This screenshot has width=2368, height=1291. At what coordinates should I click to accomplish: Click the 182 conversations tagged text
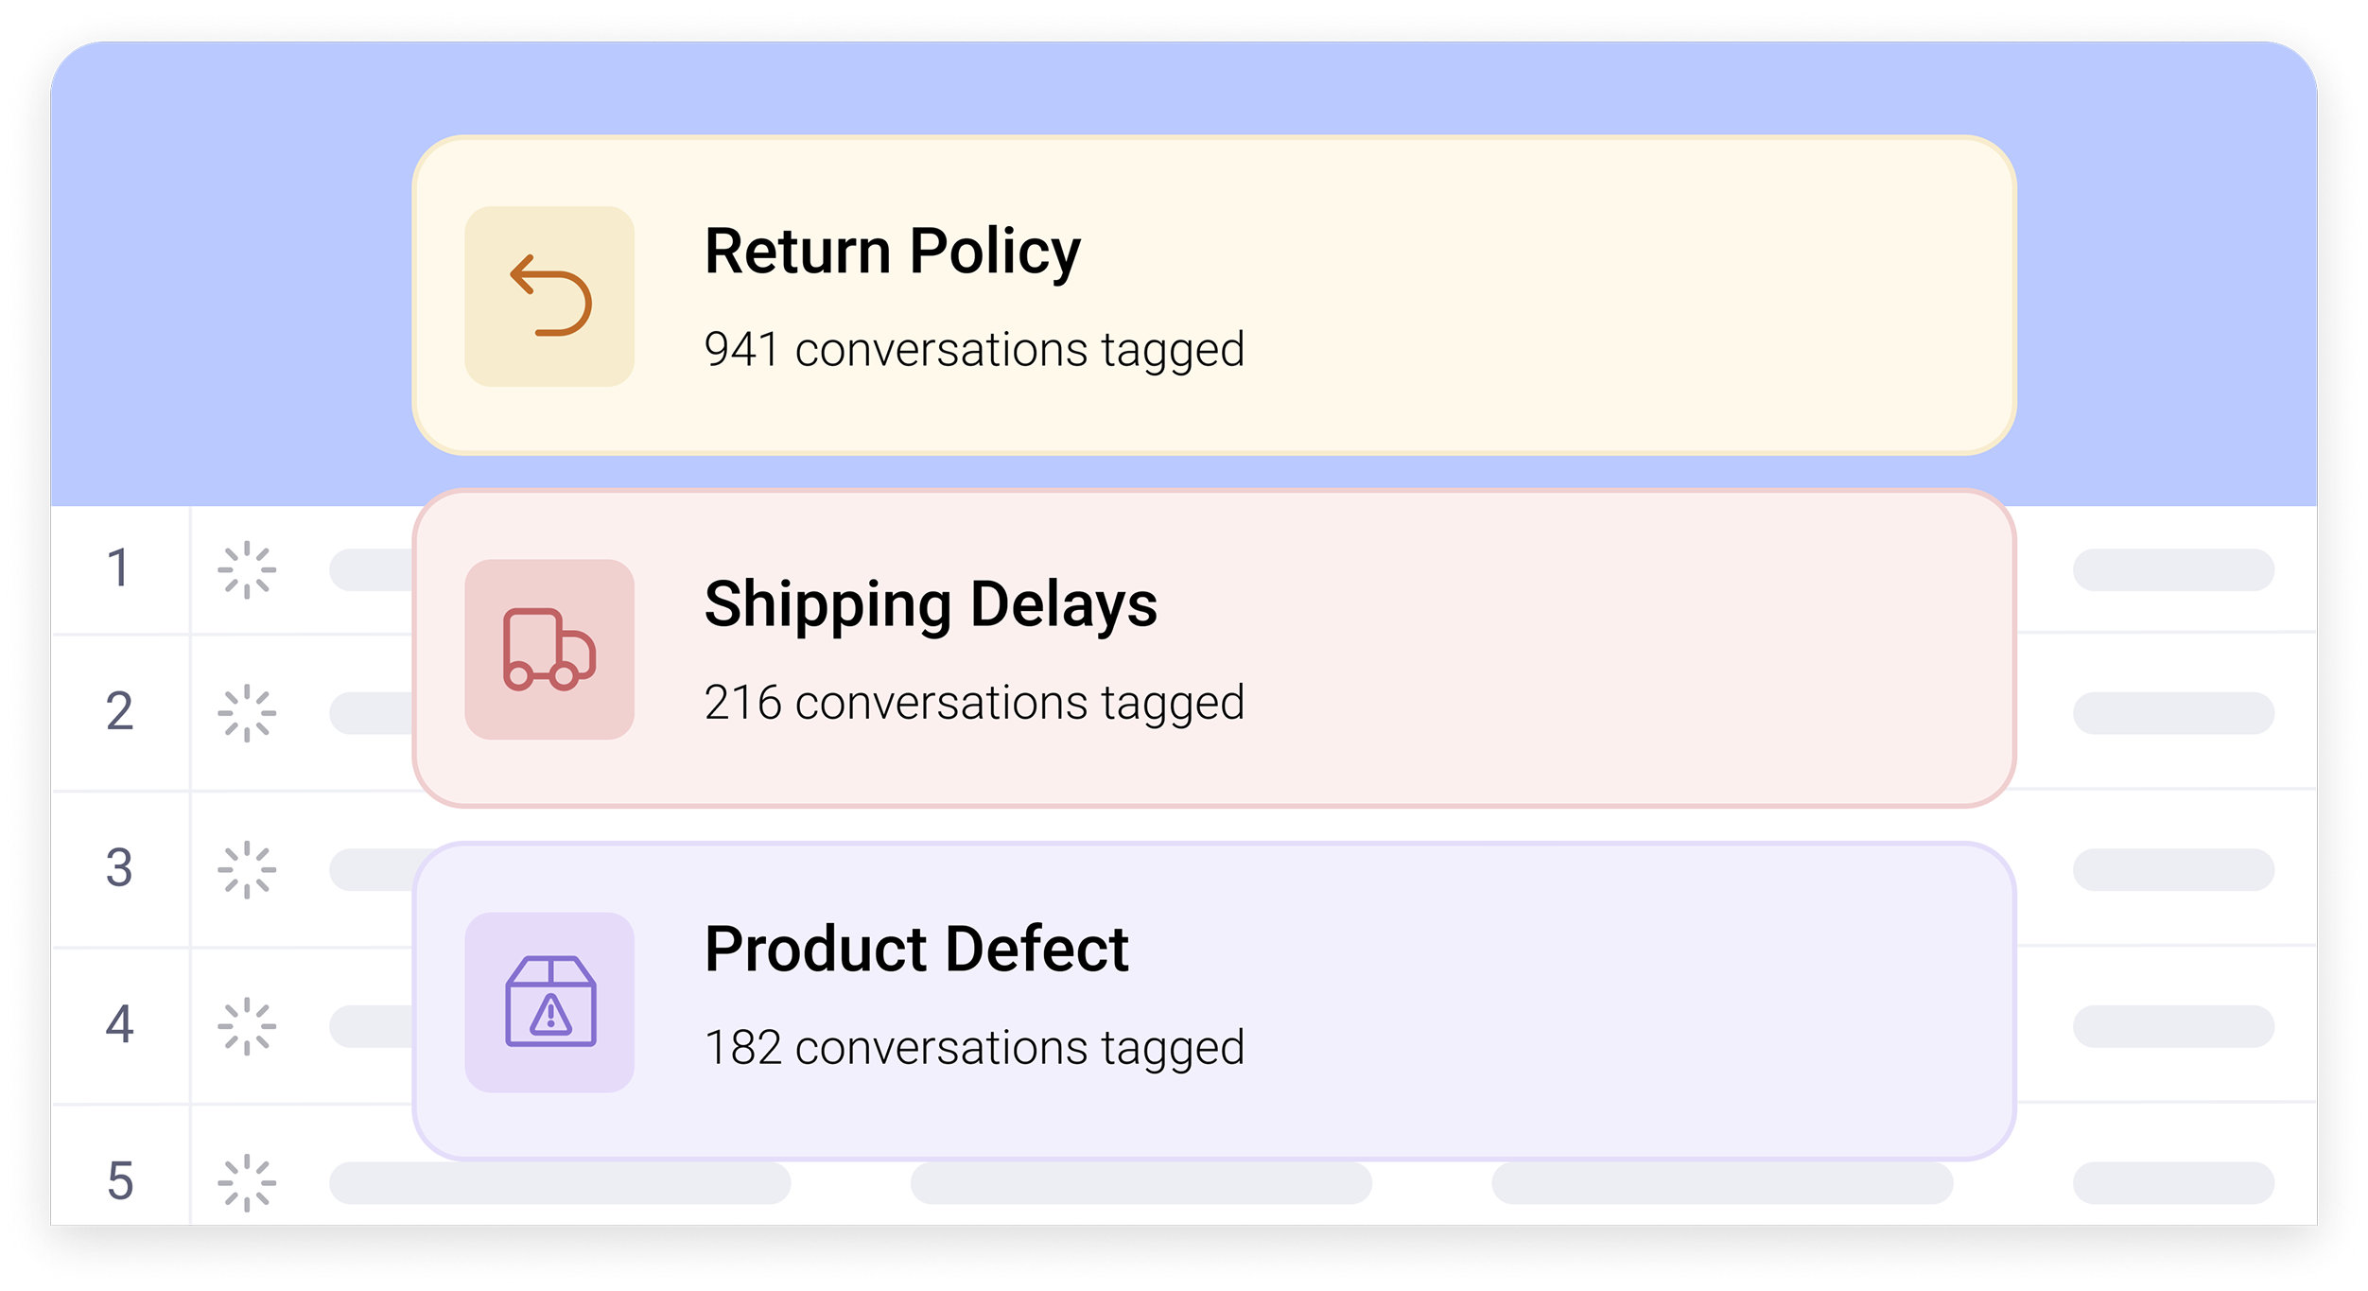[x=974, y=1048]
